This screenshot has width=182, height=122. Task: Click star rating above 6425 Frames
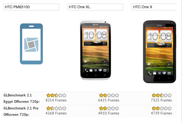(109, 95)
